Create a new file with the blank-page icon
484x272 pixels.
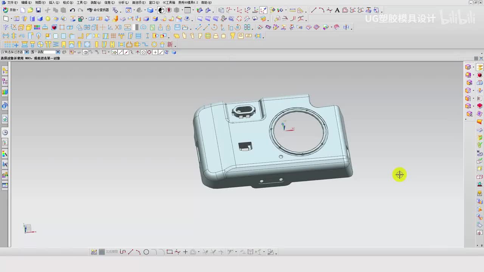pos(23,10)
